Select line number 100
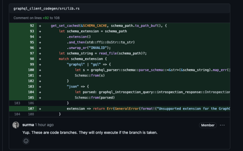243x151 pixels. (31, 70)
